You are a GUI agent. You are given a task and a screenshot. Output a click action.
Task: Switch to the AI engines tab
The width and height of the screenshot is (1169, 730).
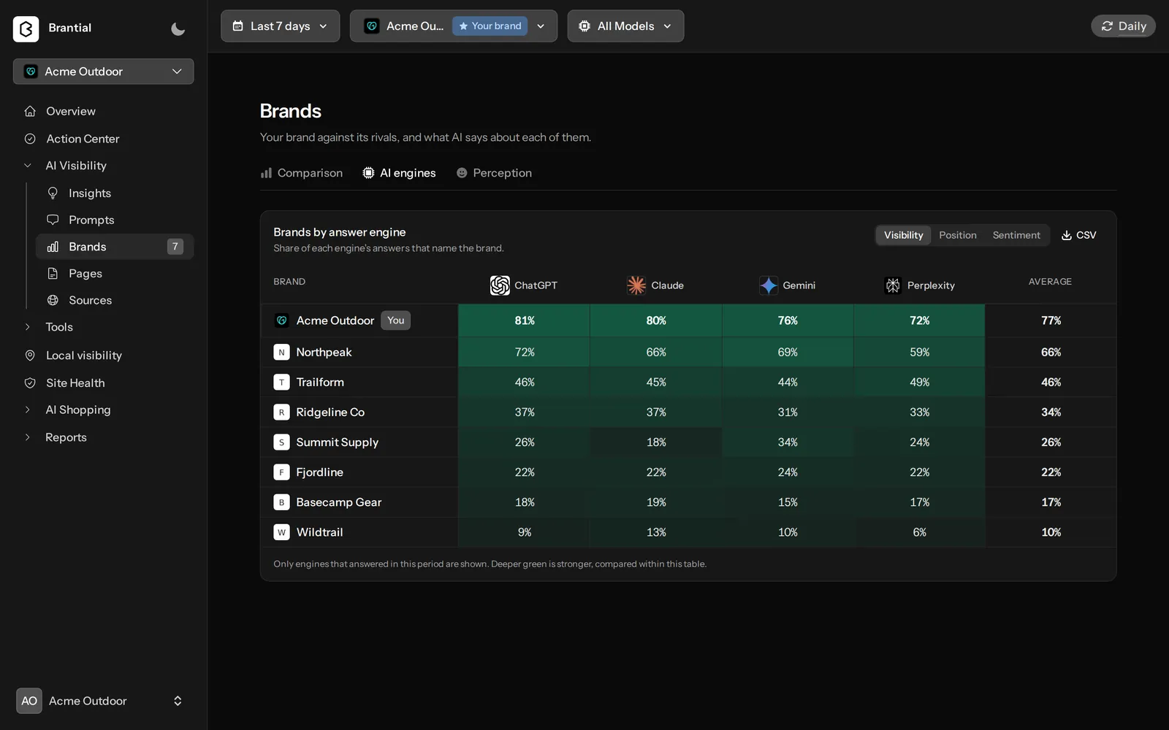click(x=399, y=173)
